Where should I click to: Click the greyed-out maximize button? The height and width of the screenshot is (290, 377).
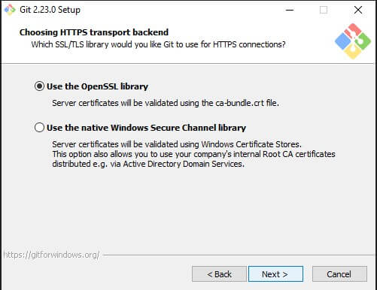[324, 10]
